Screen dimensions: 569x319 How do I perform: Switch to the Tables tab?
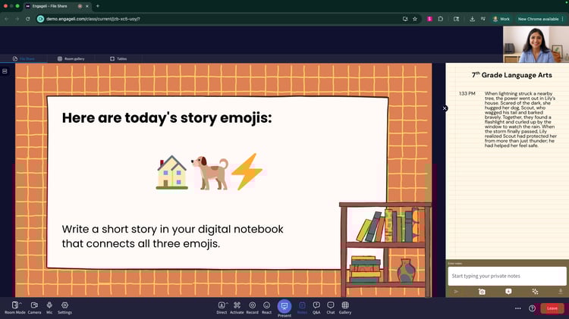pyautogui.click(x=118, y=58)
